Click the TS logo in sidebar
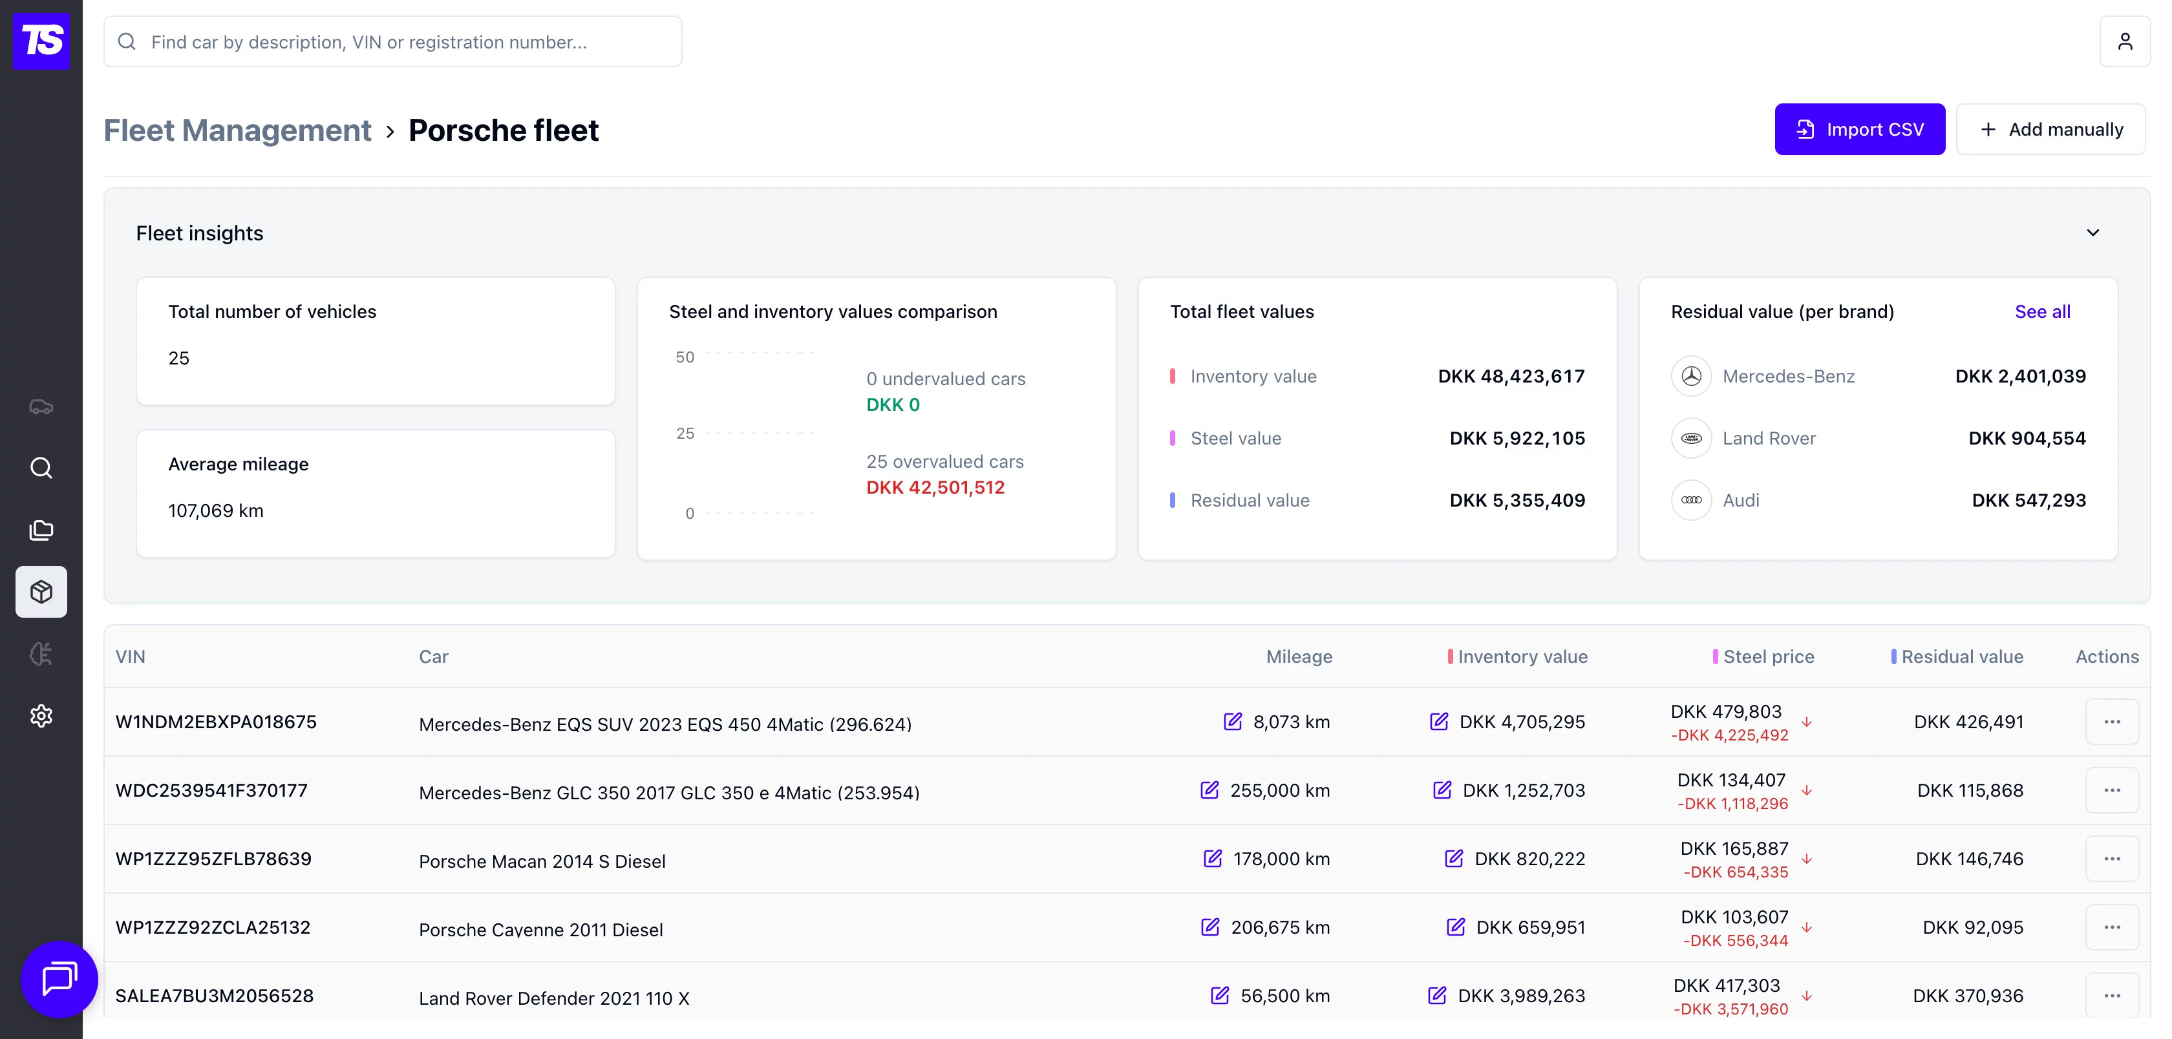 (x=41, y=41)
